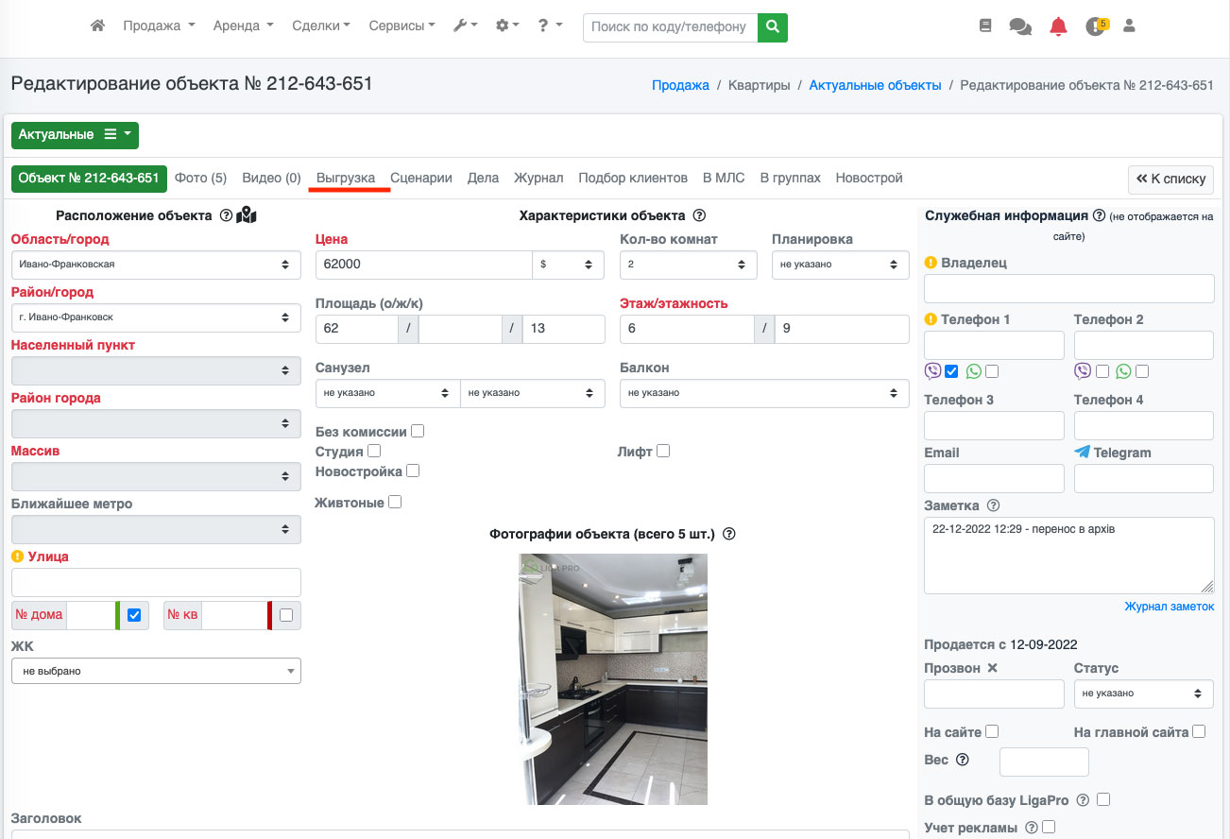Screen dimensions: 1230x839
Task: Click the green search magnifier button
Action: (x=773, y=26)
